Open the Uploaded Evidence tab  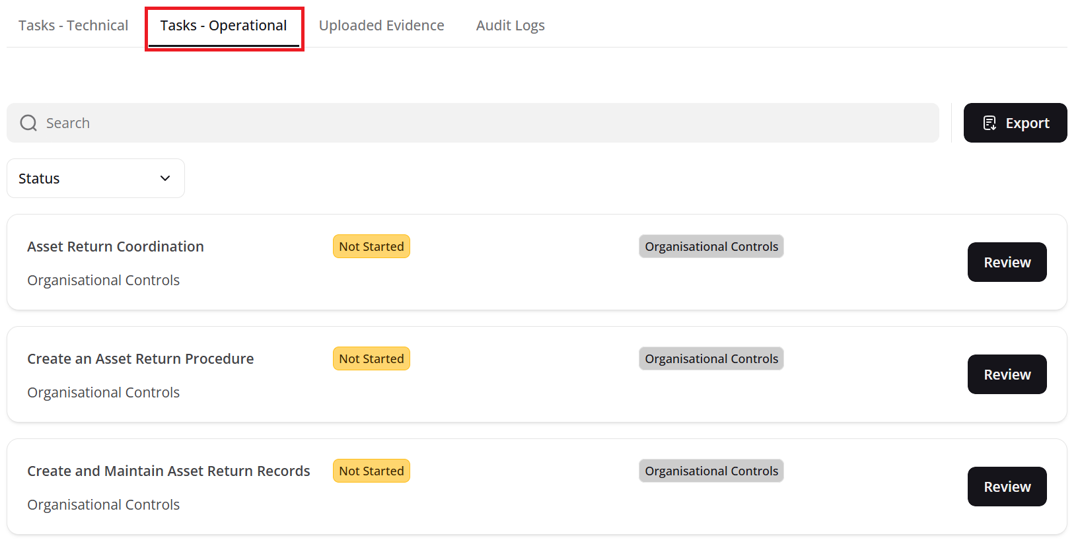pyautogui.click(x=381, y=26)
